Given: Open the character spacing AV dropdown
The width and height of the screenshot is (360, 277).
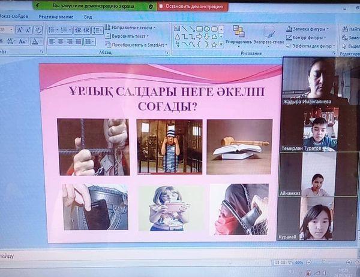Looking at the screenshot, I should (x=11, y=41).
